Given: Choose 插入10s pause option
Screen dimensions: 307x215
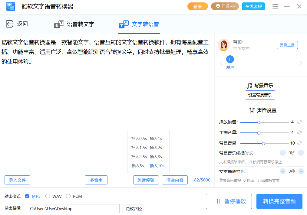Looking at the screenshot, I should point(157,166).
